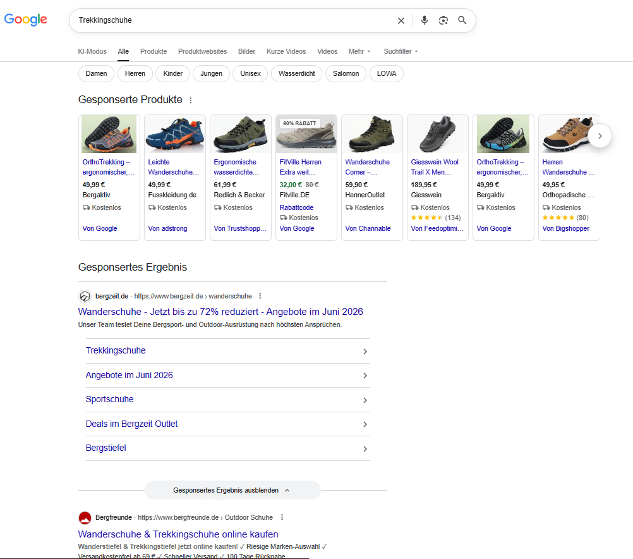633x559 pixels.
Task: Open the Giesswein Wool Trail X Men link
Action: point(435,167)
